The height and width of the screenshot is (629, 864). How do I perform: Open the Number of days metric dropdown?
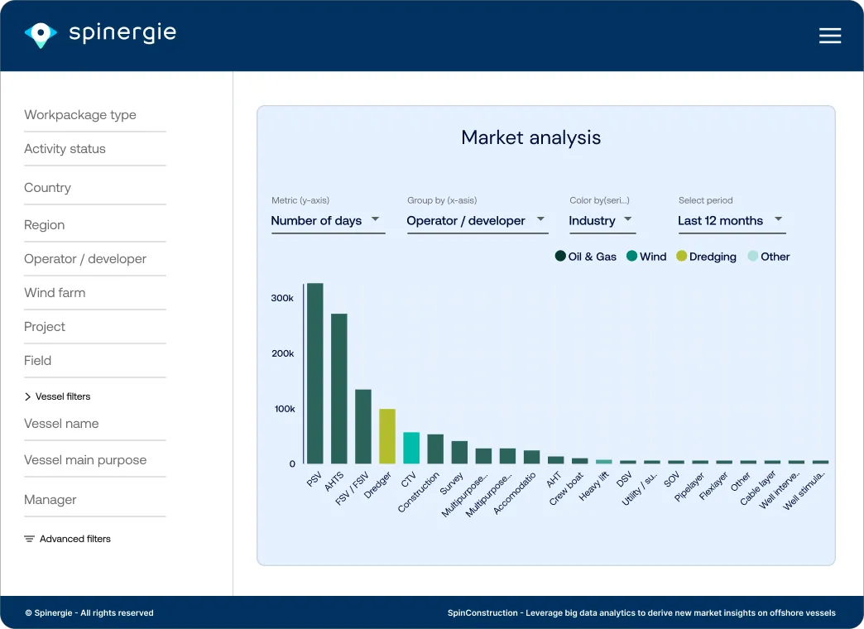(x=328, y=221)
